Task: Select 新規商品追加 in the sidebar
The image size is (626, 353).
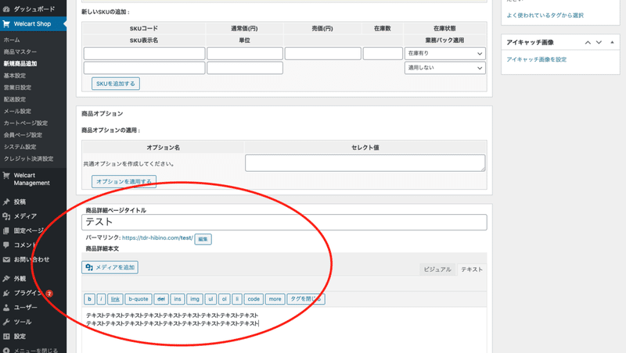Action: [x=20, y=64]
